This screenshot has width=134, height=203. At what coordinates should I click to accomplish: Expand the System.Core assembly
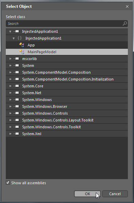[x=11, y=86]
